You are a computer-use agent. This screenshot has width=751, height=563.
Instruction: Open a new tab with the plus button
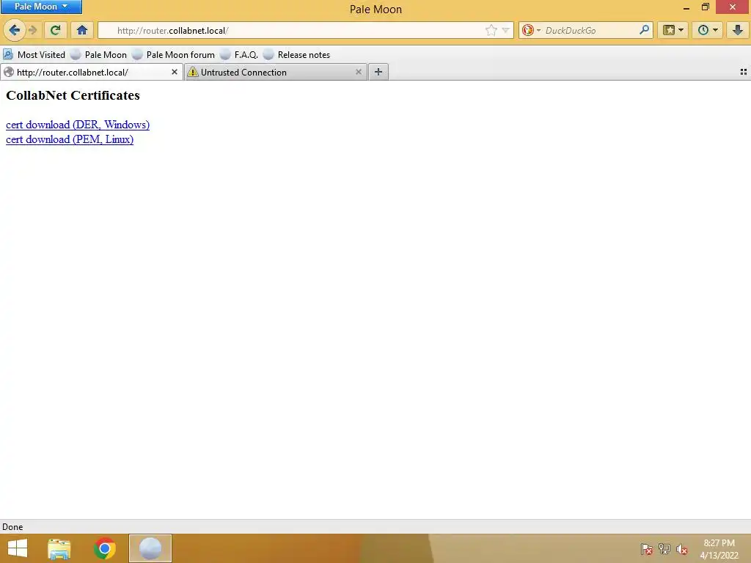[x=378, y=72]
